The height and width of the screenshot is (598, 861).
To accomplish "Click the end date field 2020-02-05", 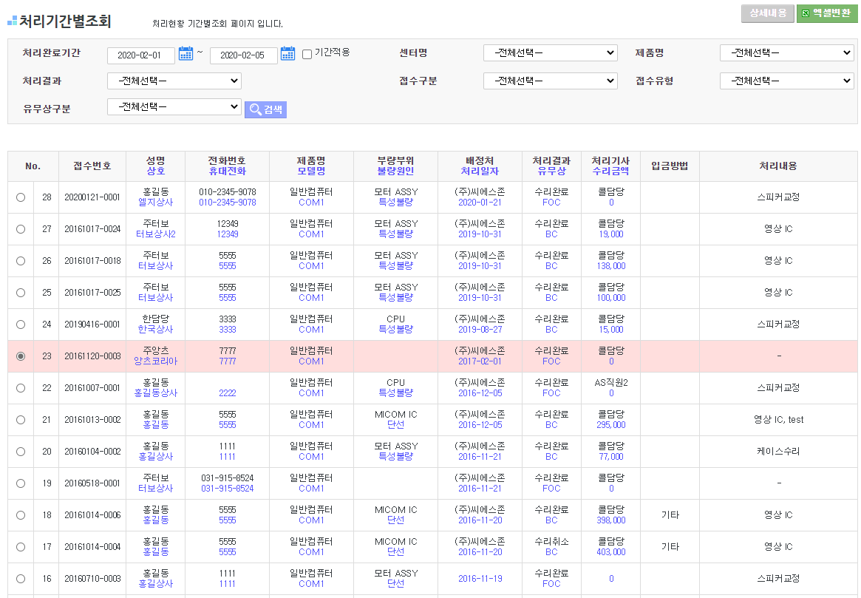I will coord(243,55).
